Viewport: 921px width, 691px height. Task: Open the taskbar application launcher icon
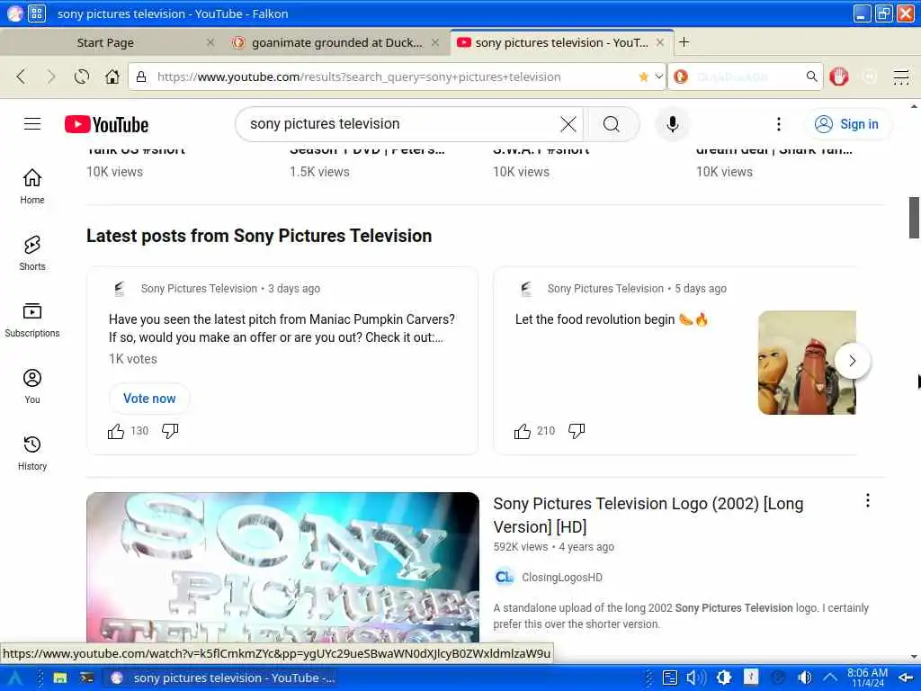(x=14, y=678)
